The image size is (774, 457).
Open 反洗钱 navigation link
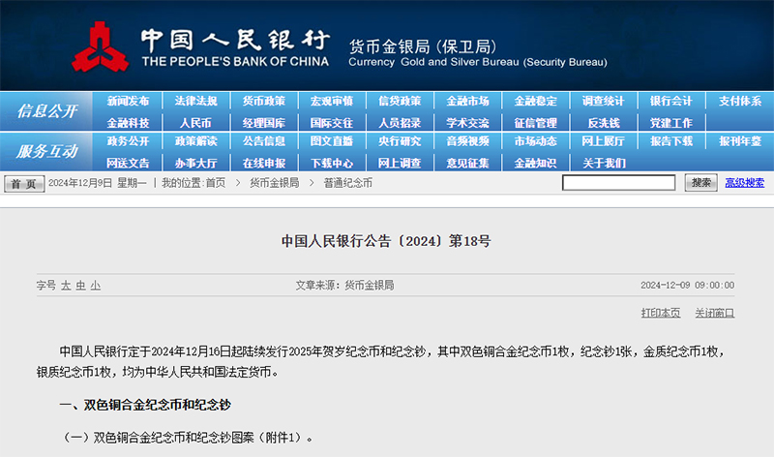(603, 123)
